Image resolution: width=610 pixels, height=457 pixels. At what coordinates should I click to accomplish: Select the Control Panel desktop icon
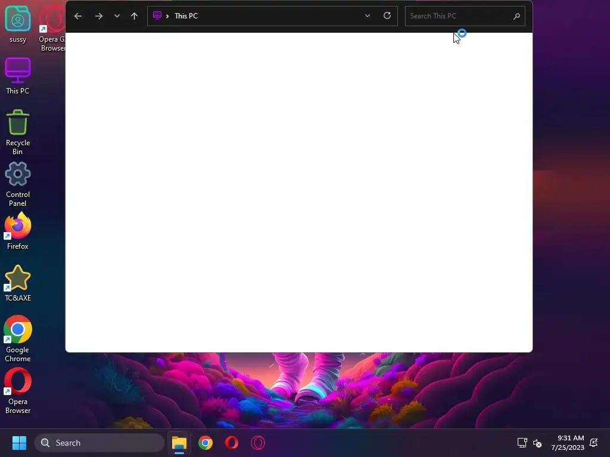(x=17, y=184)
